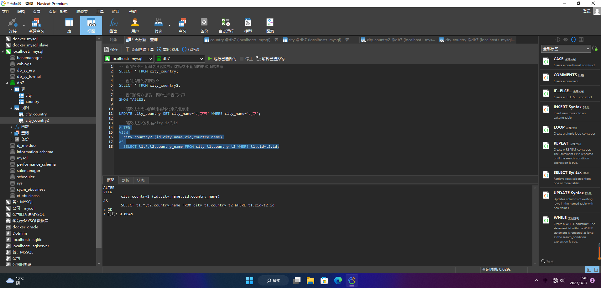Click the 模型 (Model) toolbar icon
This screenshot has width=601, height=288.
coord(248,25)
